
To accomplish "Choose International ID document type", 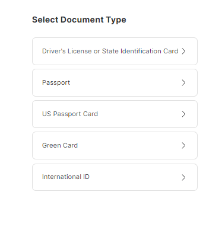I will pos(115,177).
